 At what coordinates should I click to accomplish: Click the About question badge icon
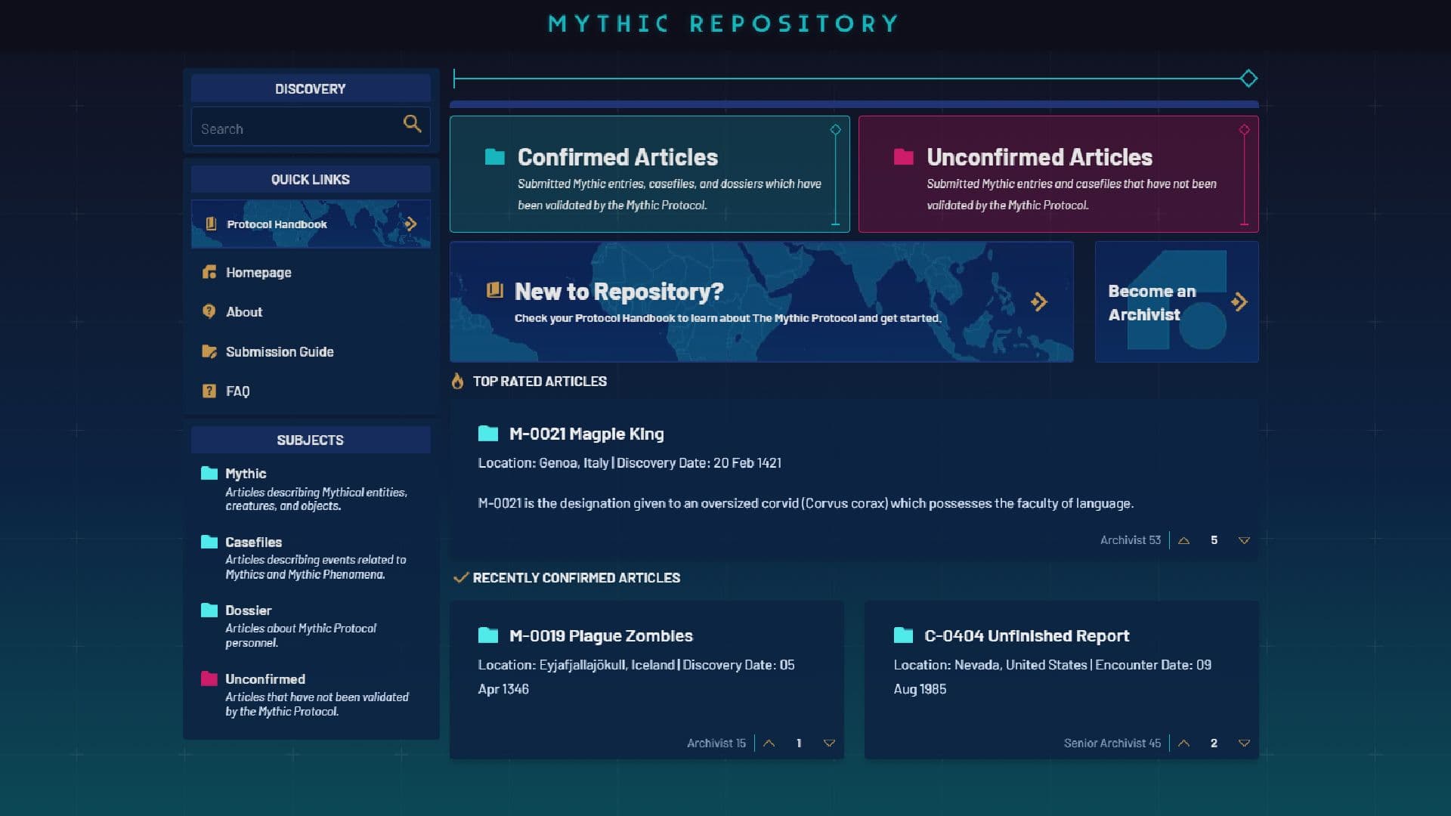209,311
